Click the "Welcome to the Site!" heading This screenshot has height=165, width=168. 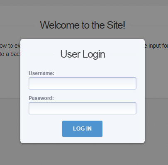pos(83,25)
